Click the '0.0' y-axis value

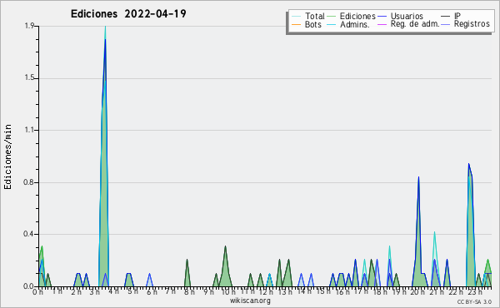pyautogui.click(x=29, y=286)
